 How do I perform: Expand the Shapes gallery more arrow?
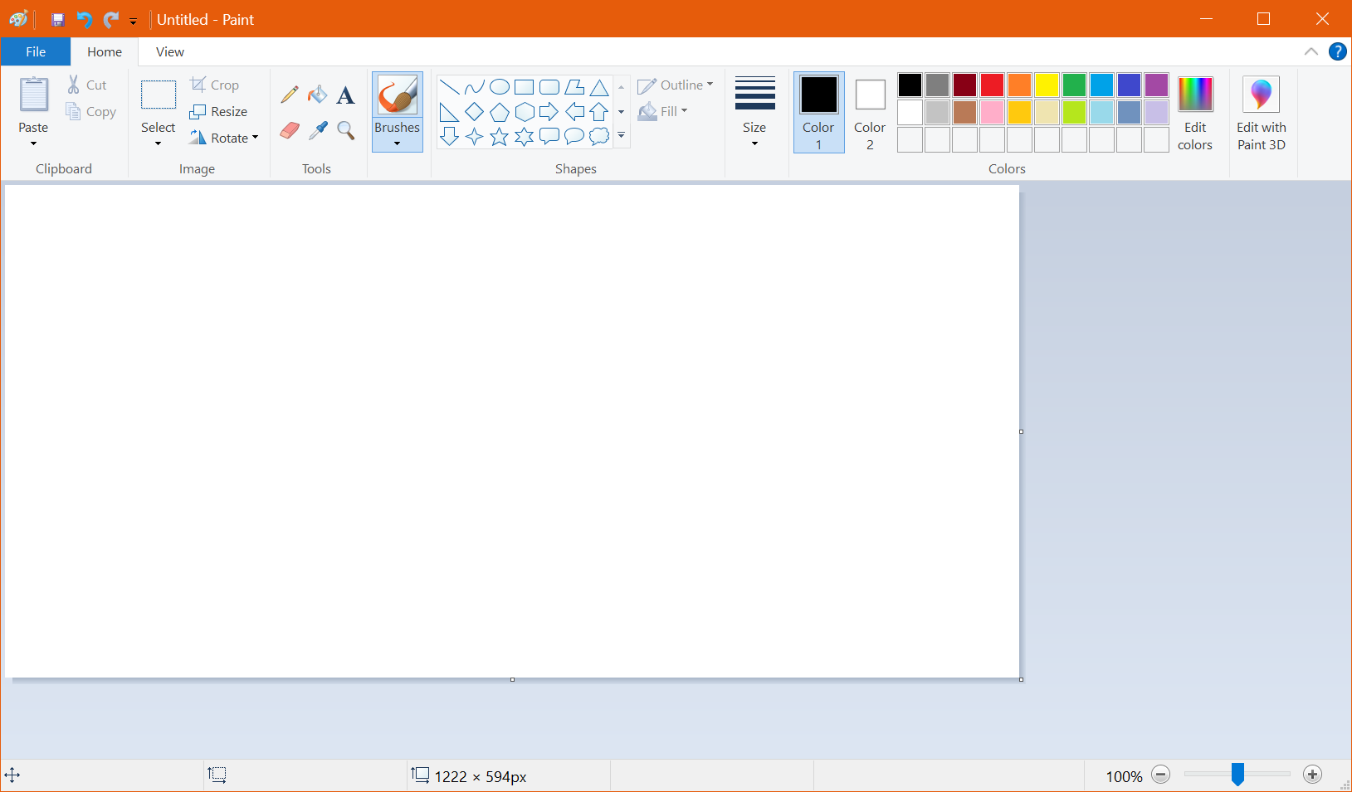(621, 136)
